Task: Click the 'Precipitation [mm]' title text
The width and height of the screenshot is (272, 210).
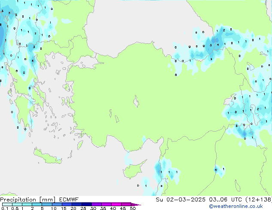Action: click(28, 200)
